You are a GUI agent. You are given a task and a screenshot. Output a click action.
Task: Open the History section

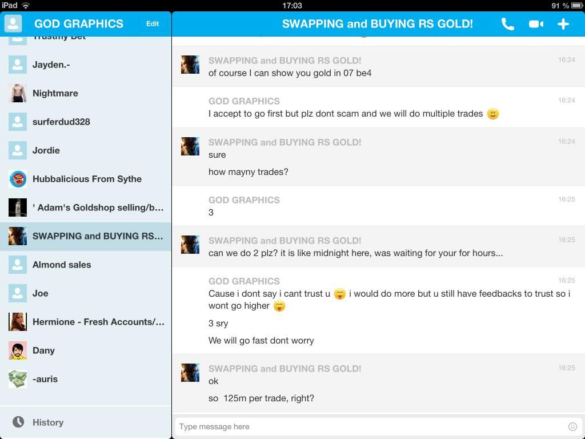tap(48, 422)
